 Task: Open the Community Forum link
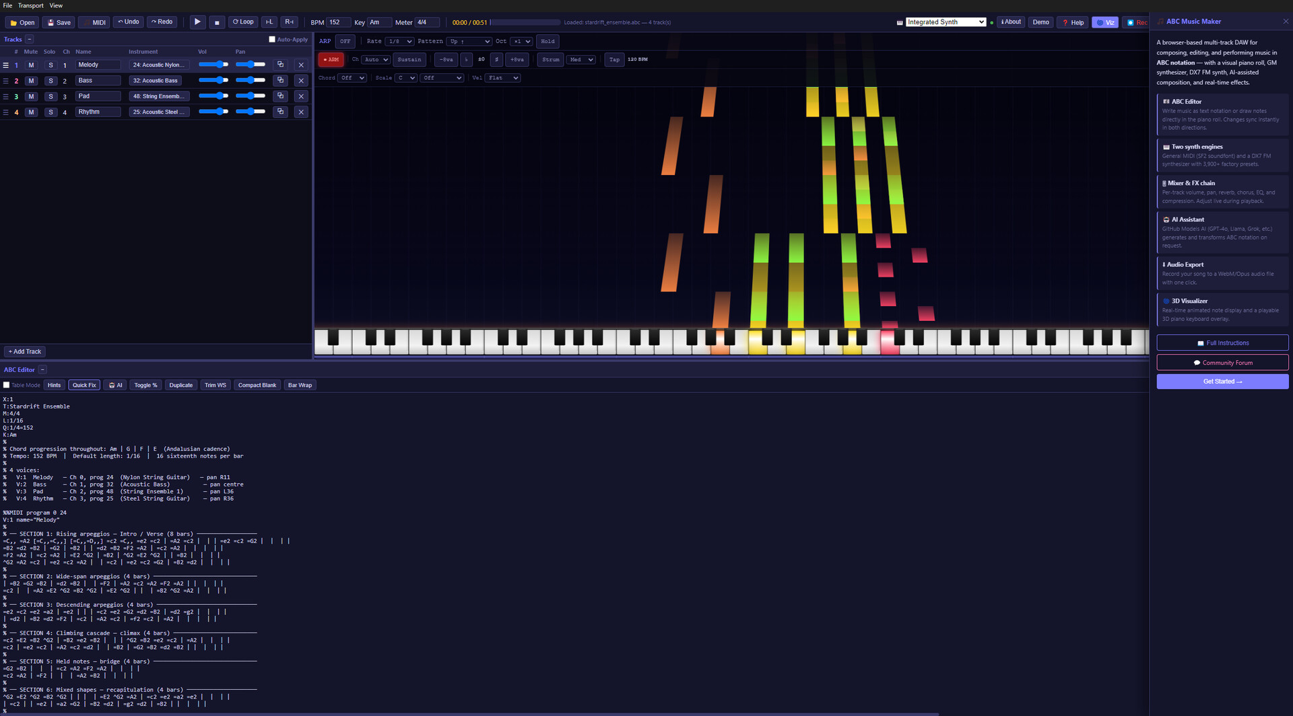coord(1222,363)
